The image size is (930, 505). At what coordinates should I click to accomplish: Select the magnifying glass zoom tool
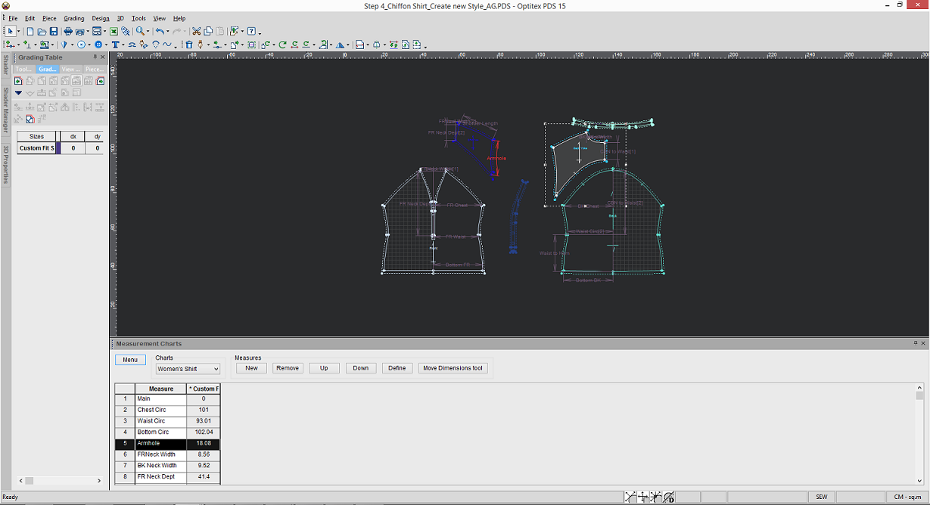pyautogui.click(x=140, y=31)
